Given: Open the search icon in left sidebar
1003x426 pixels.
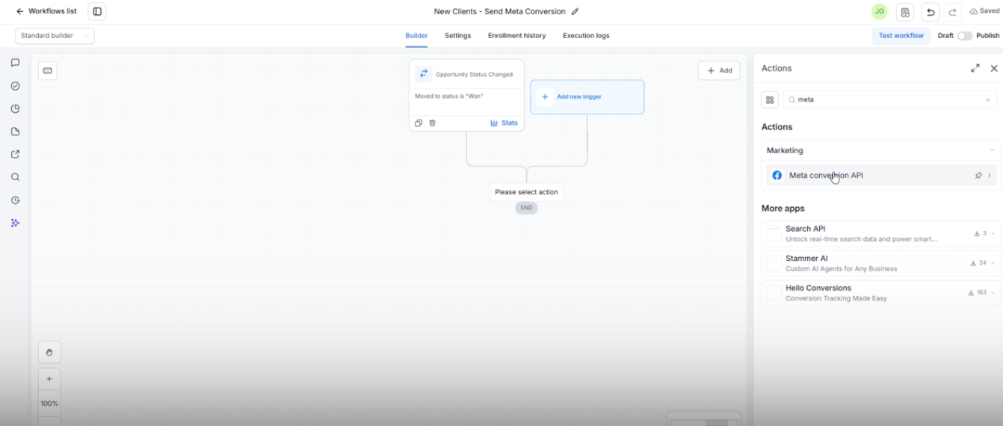Looking at the screenshot, I should 15,177.
